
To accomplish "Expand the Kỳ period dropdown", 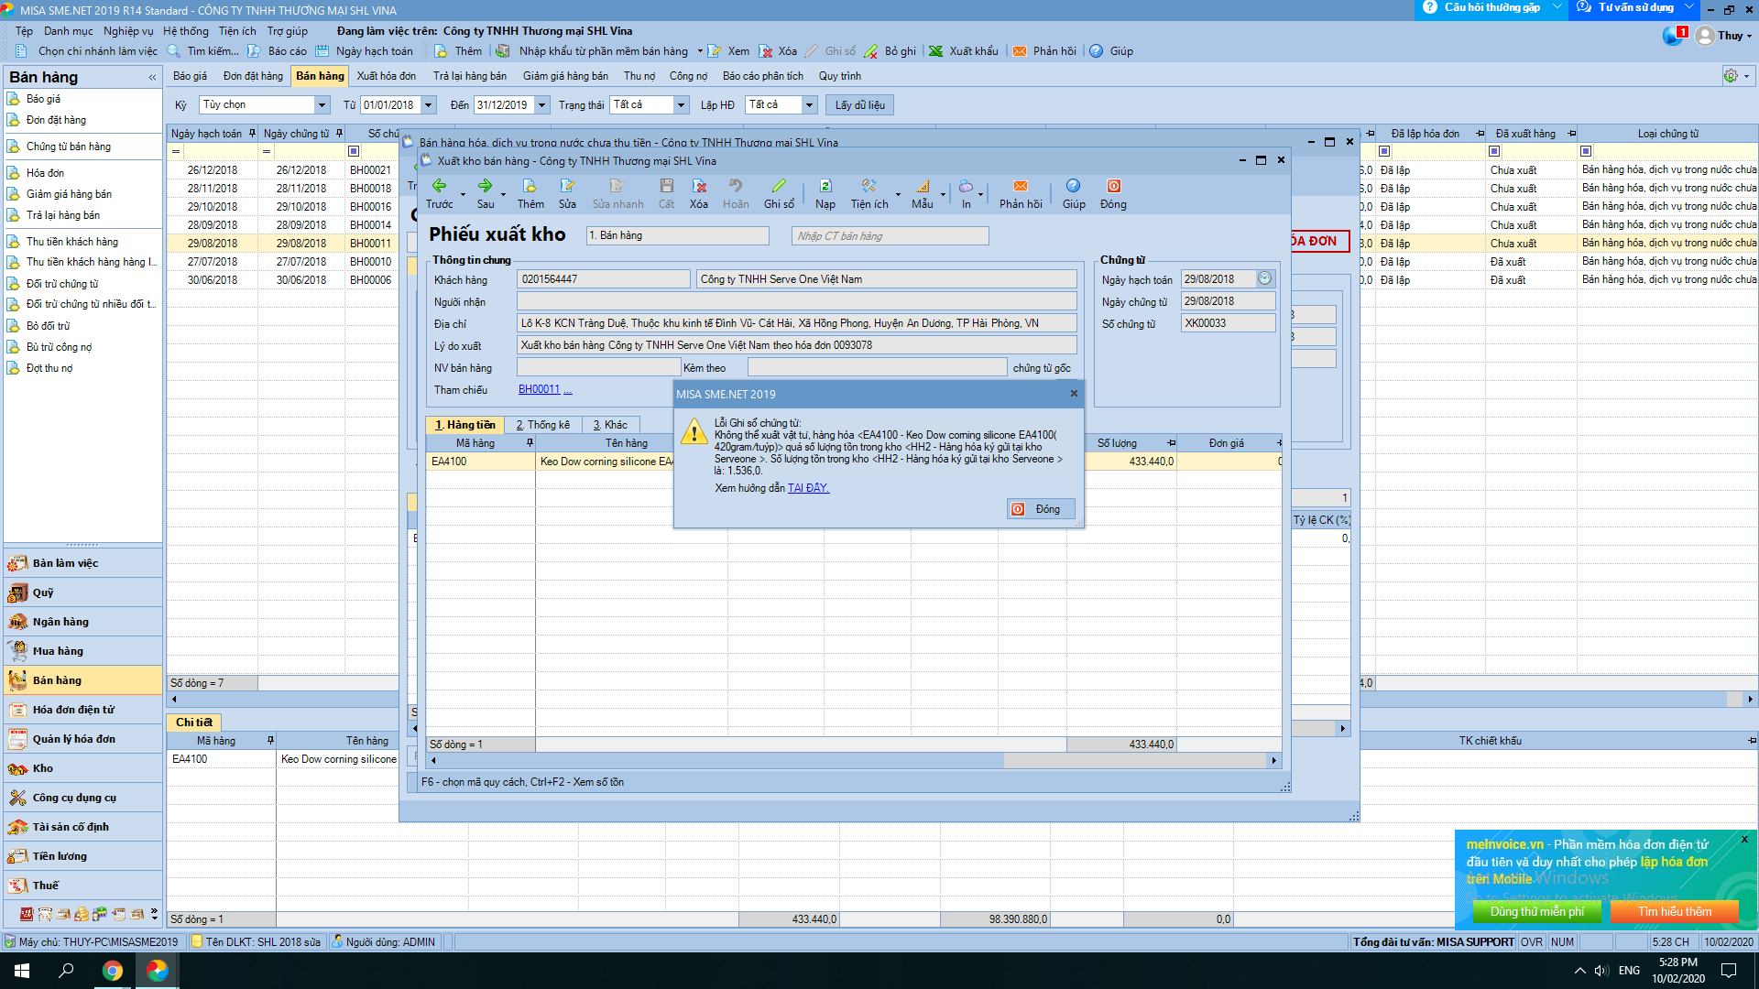I will (322, 105).
